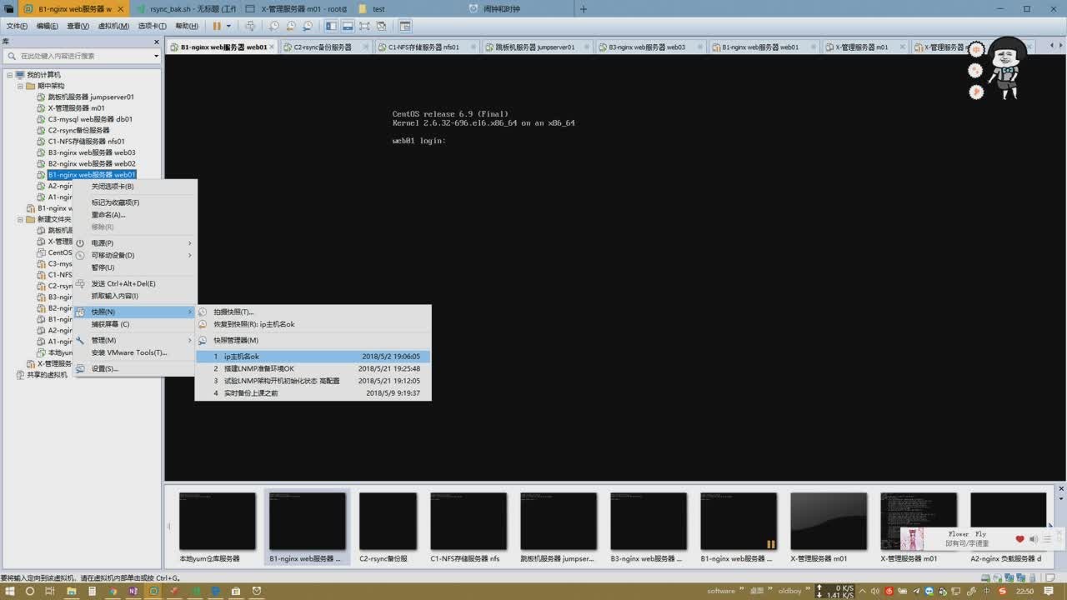Image resolution: width=1067 pixels, height=600 pixels.
Task: Open the 查看(V) menu
Action: (78, 26)
